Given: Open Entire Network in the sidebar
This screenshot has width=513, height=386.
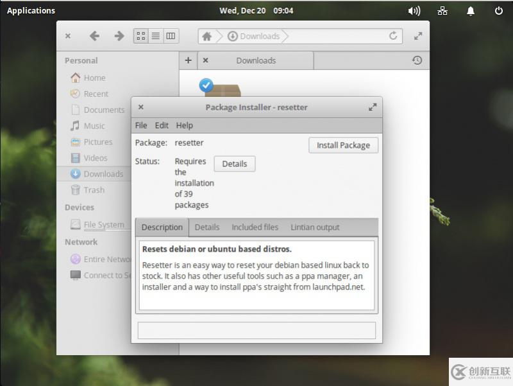Looking at the screenshot, I should point(101,259).
